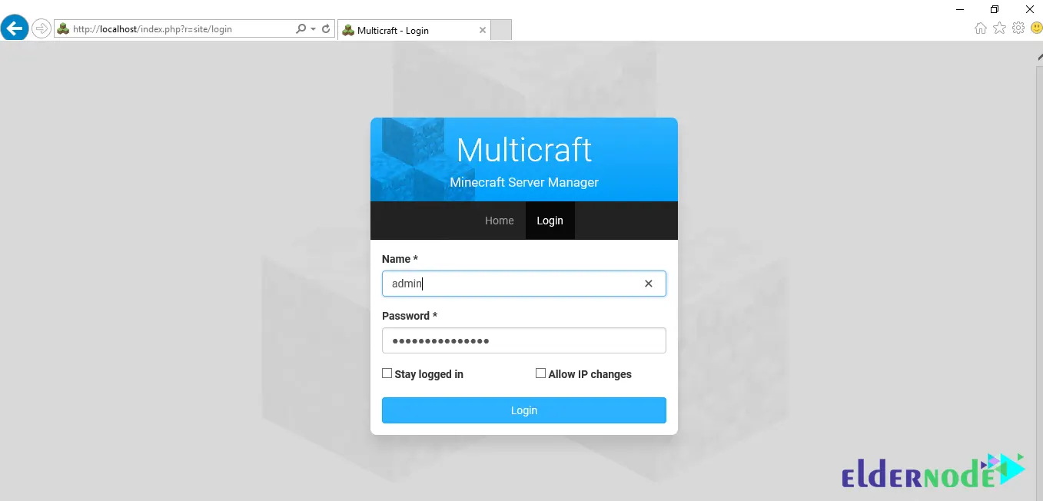Restore down the browser window
This screenshot has height=501, width=1043.
[995, 9]
